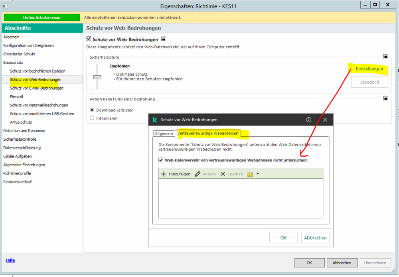Close the Schutz vor Web-Bedrohungen dialog

tap(325, 120)
